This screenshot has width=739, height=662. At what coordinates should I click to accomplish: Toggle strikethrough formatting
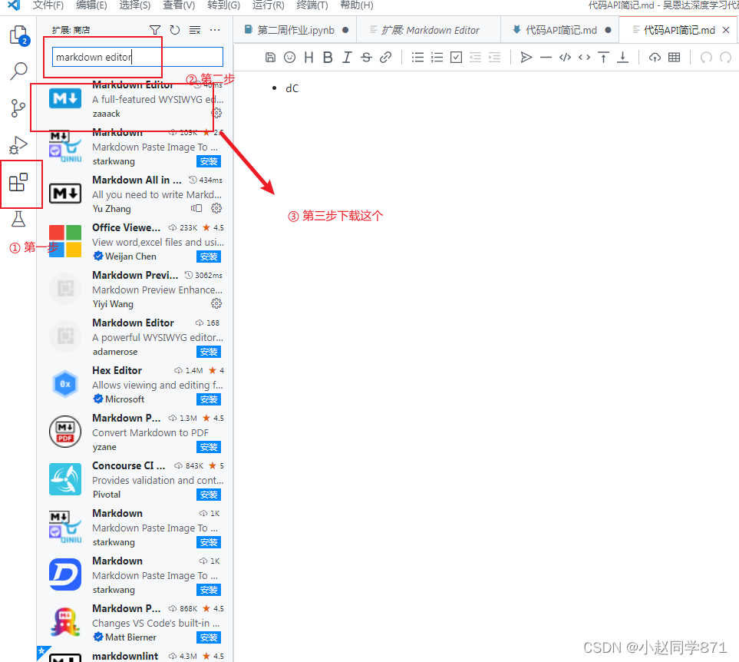(x=366, y=57)
